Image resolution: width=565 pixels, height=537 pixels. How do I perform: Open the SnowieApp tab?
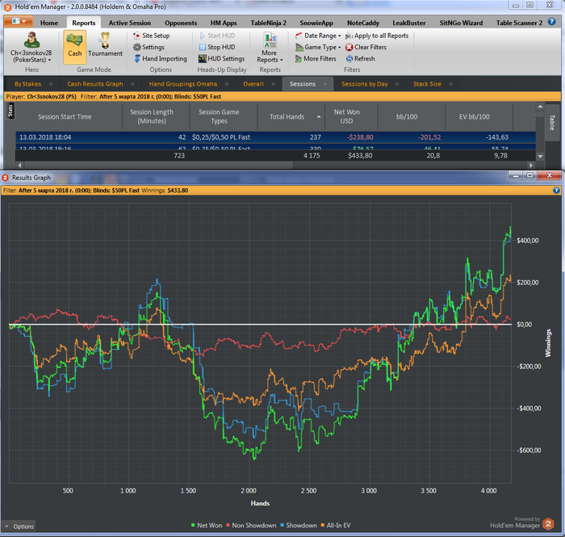[316, 23]
